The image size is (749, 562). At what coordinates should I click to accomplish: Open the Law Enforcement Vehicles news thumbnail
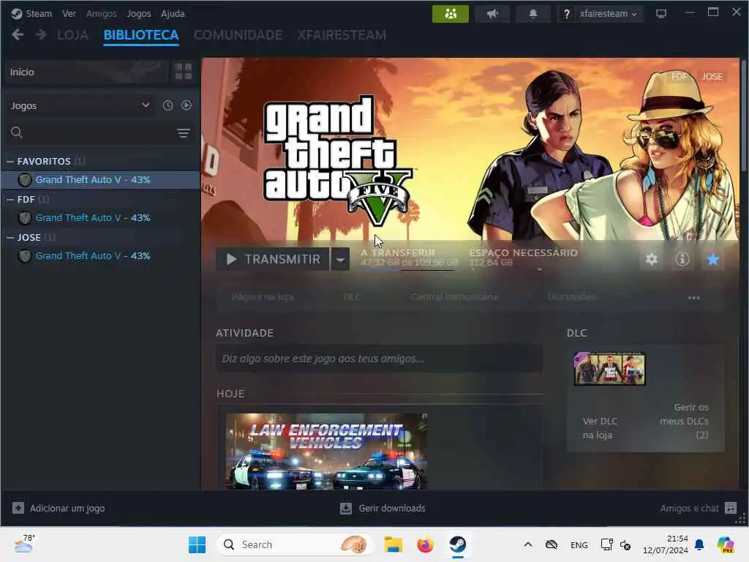click(327, 451)
